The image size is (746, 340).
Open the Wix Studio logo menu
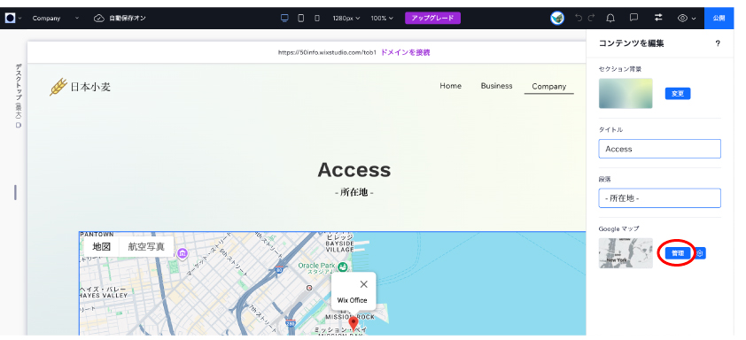click(11, 18)
